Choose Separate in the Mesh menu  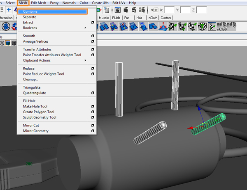(x=30, y=17)
